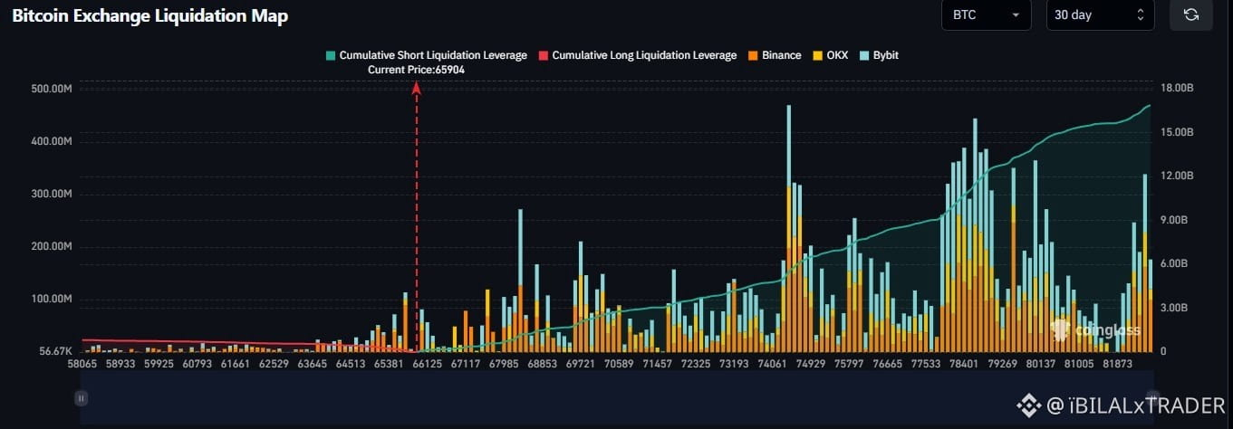Toggle Cumulative Long Liquidation Leverage legend
The image size is (1233, 429).
[638, 55]
